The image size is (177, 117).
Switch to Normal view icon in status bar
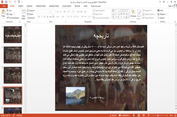tap(134, 116)
